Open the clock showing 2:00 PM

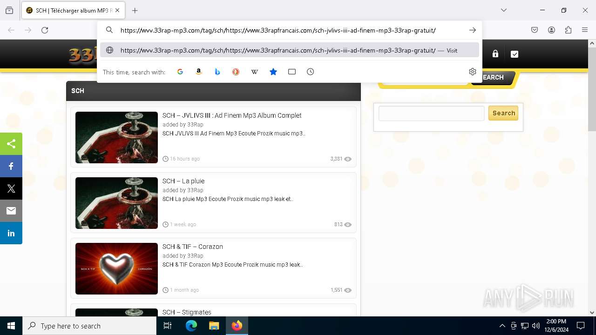pyautogui.click(x=556, y=326)
